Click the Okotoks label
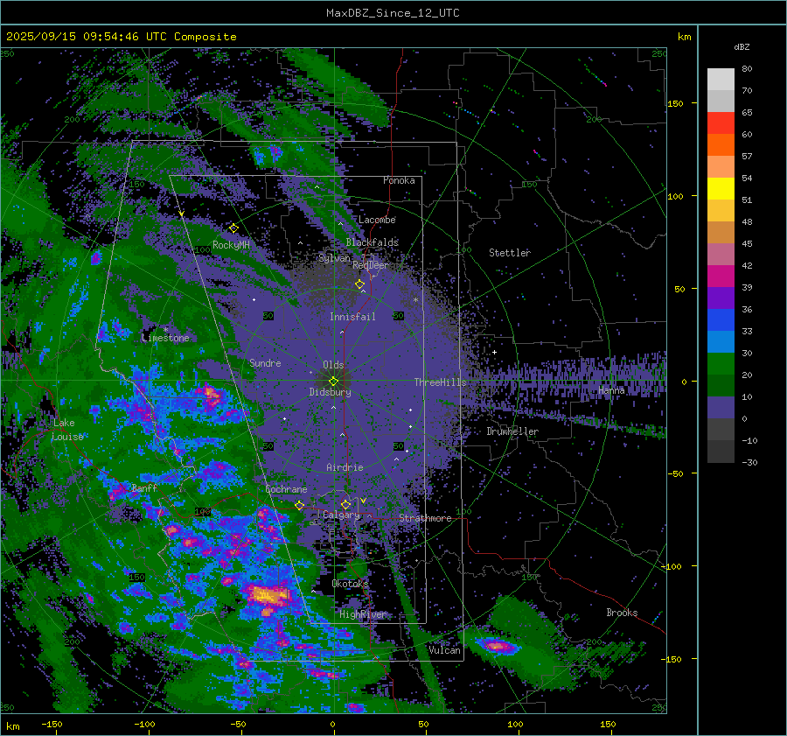787x736 pixels. (350, 584)
